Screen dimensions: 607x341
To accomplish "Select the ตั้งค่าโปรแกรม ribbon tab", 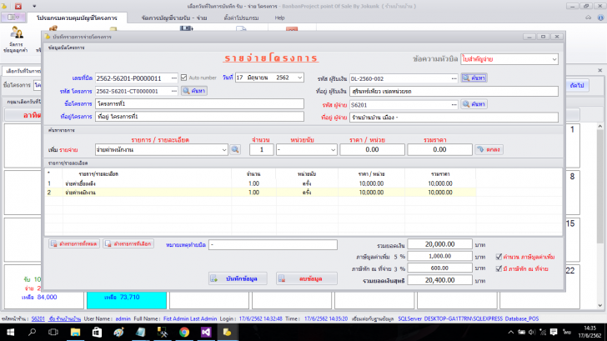I will point(241,18).
